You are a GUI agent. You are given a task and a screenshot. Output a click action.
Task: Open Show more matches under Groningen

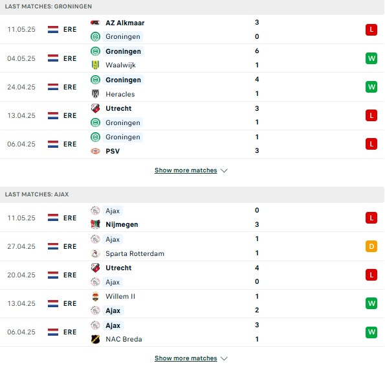tap(186, 170)
